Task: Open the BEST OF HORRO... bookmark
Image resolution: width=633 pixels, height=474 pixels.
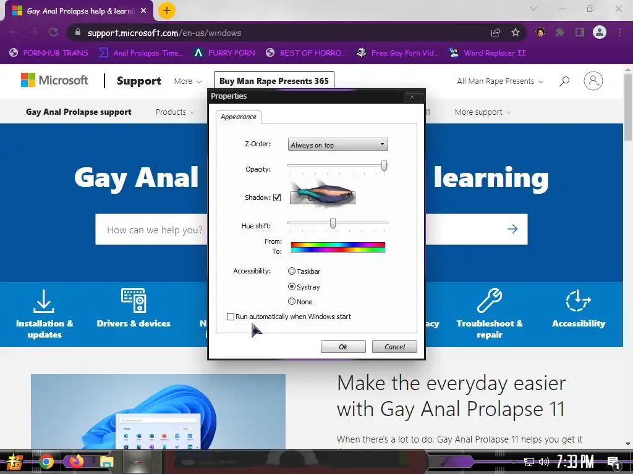Action: tap(306, 53)
